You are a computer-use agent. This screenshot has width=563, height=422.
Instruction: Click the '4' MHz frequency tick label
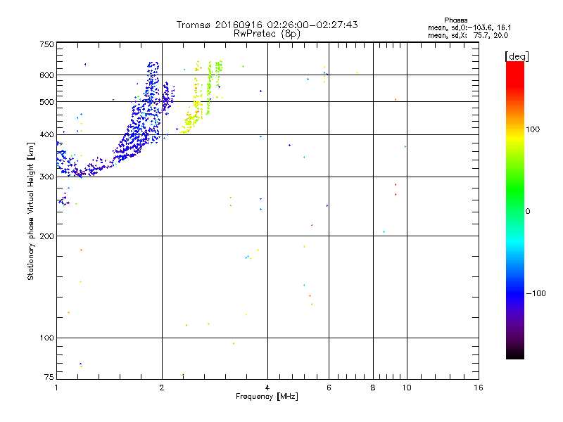point(267,388)
